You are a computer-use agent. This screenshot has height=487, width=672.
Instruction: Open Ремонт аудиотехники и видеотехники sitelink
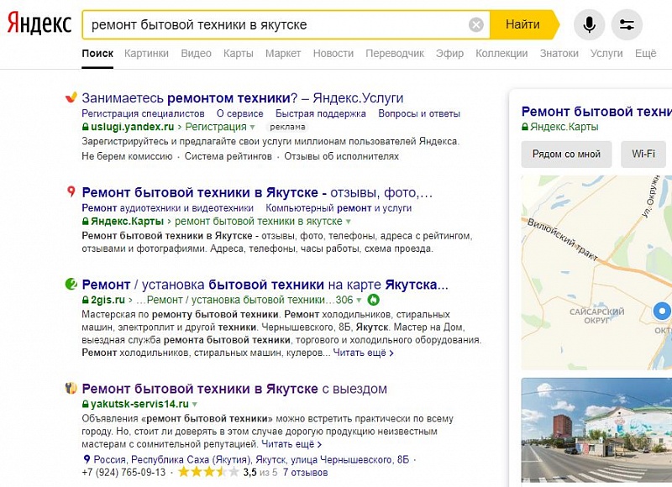pos(167,208)
